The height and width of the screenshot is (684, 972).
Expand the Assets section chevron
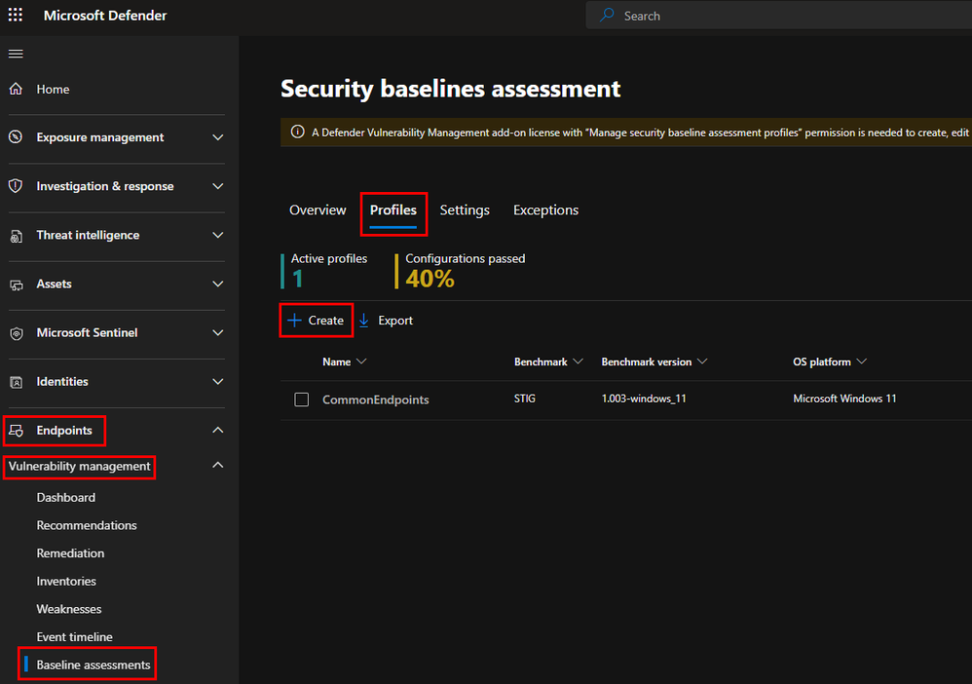click(218, 285)
